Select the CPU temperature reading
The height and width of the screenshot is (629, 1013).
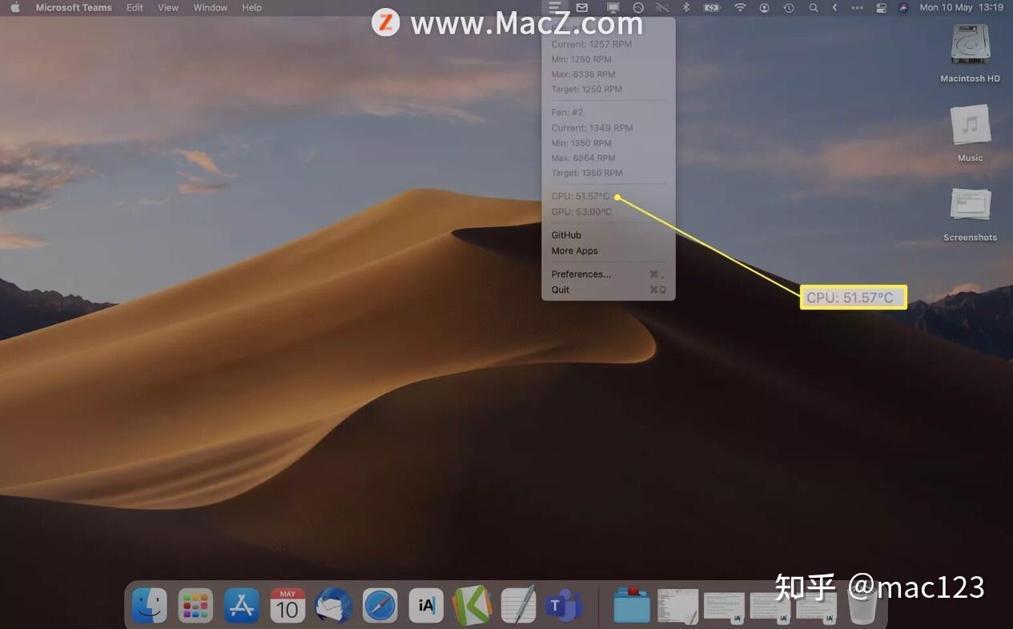(580, 196)
